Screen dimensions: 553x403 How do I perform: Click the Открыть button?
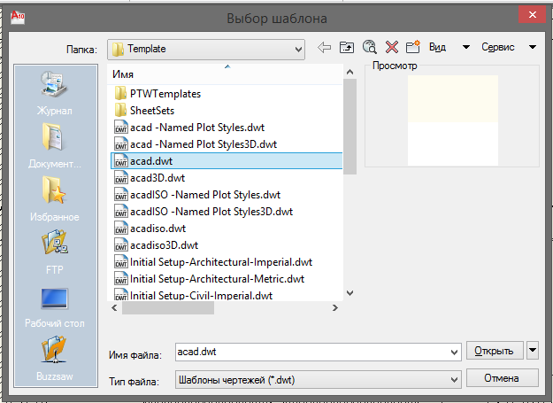click(495, 351)
